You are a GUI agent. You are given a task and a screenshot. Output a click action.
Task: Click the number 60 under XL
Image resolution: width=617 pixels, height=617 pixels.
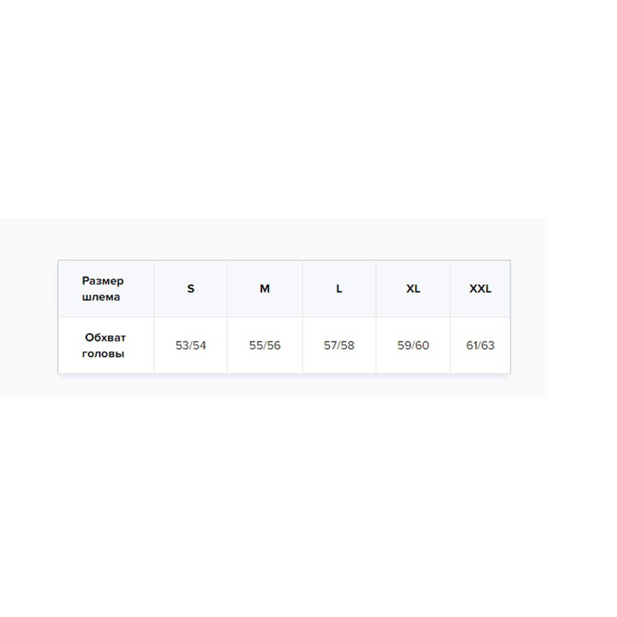coord(422,346)
